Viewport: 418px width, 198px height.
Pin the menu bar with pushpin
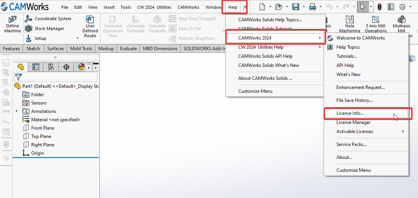pos(245,7)
